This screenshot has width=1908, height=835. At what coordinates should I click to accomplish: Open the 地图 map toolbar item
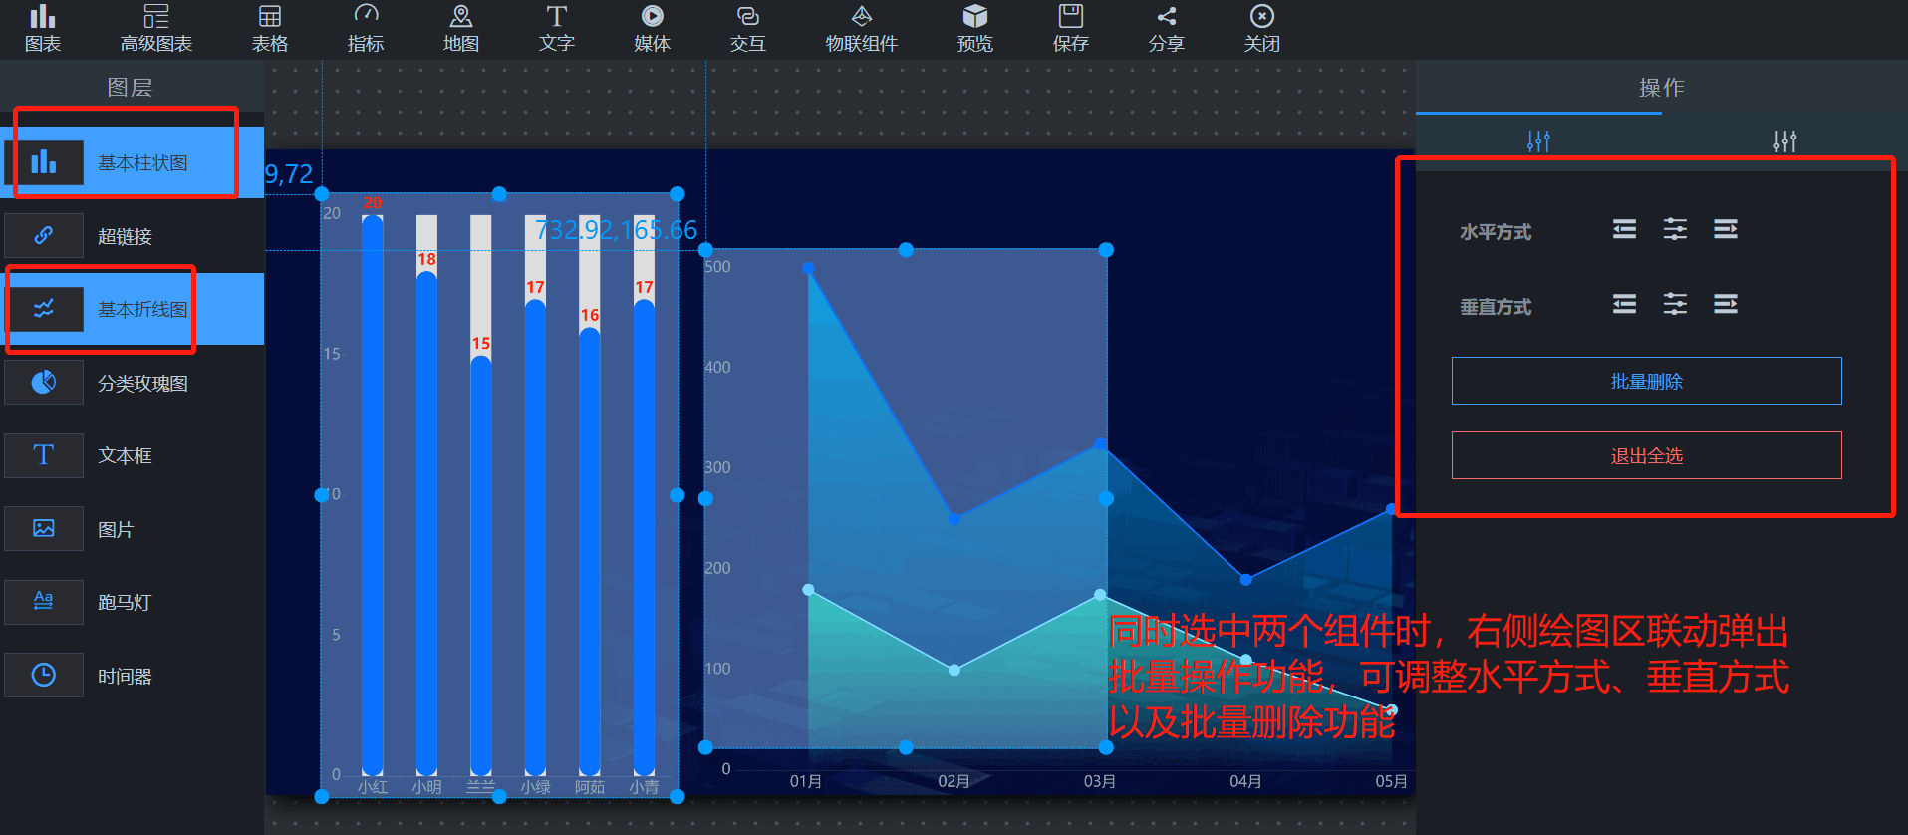click(x=461, y=28)
